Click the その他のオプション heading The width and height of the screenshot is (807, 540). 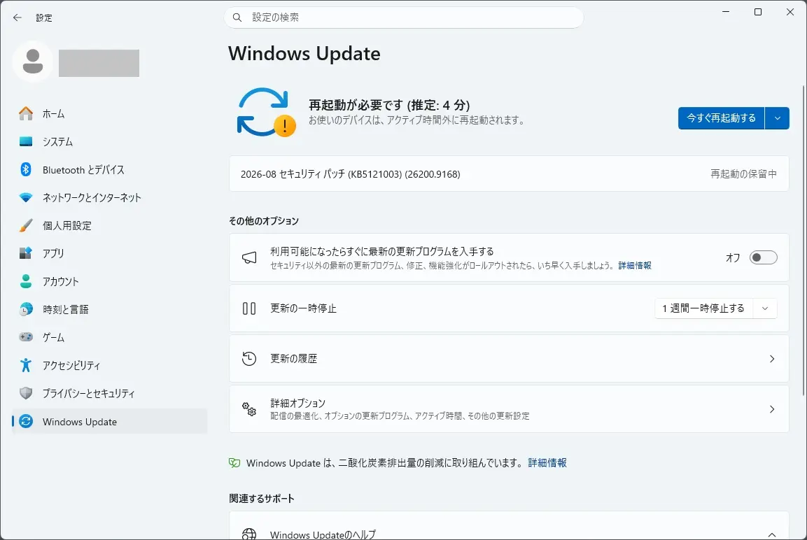(x=263, y=220)
